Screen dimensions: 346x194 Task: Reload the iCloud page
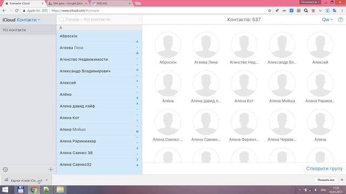[x=17, y=11]
